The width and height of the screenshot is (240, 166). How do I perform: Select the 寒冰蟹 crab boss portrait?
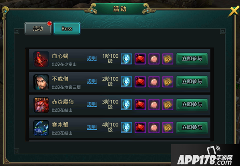coord(41,128)
